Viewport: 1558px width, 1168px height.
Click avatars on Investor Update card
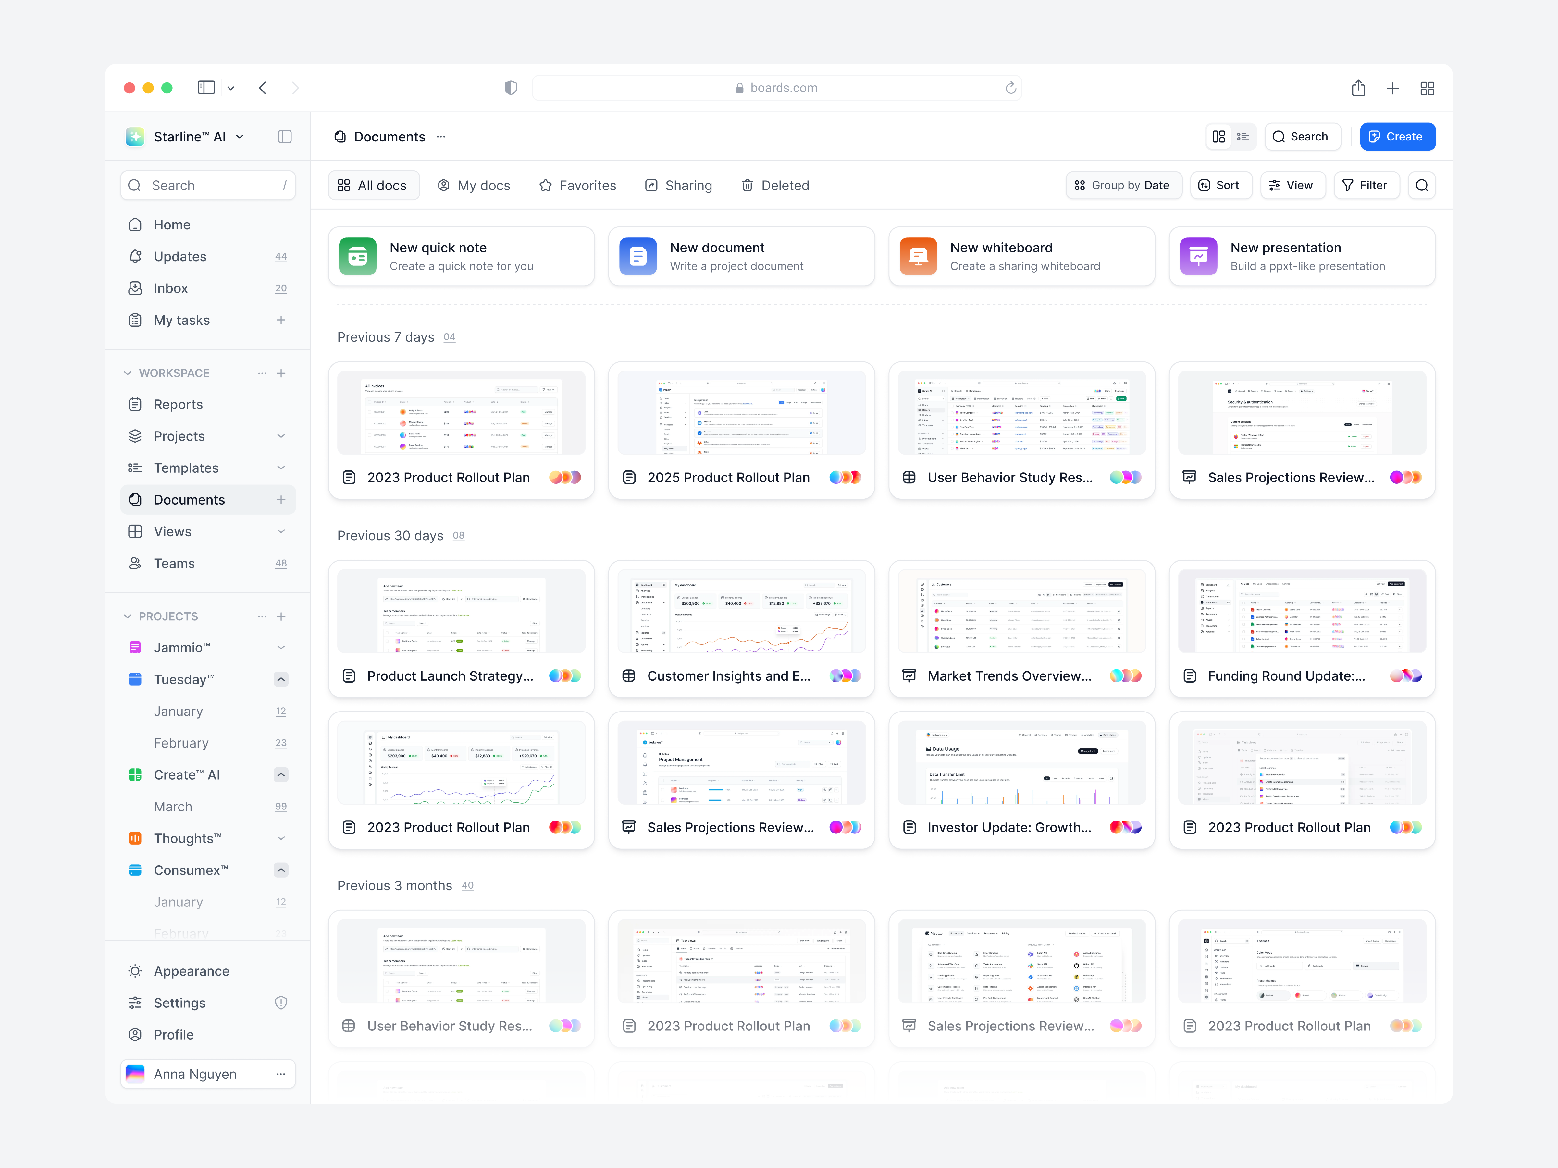(1126, 827)
